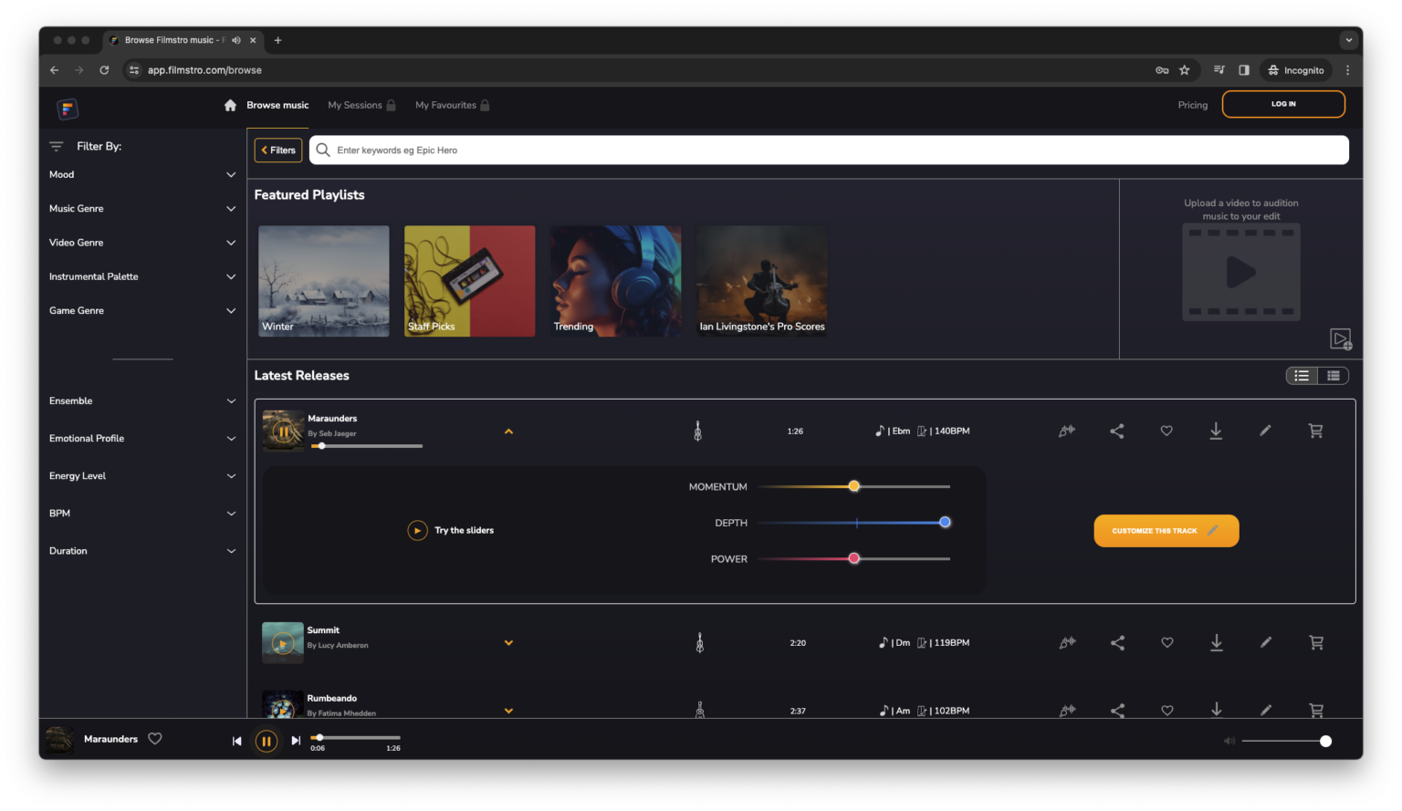Switch to the My Favourites tab
The width and height of the screenshot is (1402, 811).
pyautogui.click(x=446, y=105)
